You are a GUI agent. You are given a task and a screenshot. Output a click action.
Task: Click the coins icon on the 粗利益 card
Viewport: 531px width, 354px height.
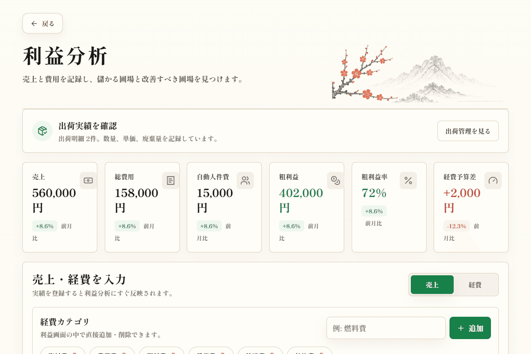coord(335,181)
